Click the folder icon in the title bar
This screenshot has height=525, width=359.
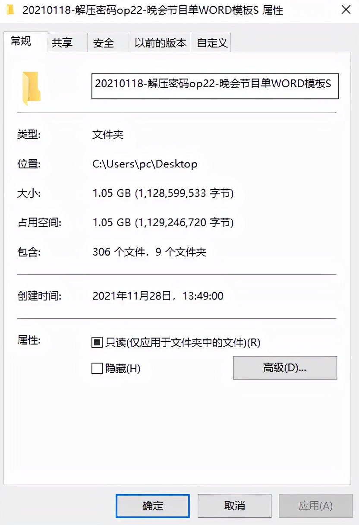10,9
